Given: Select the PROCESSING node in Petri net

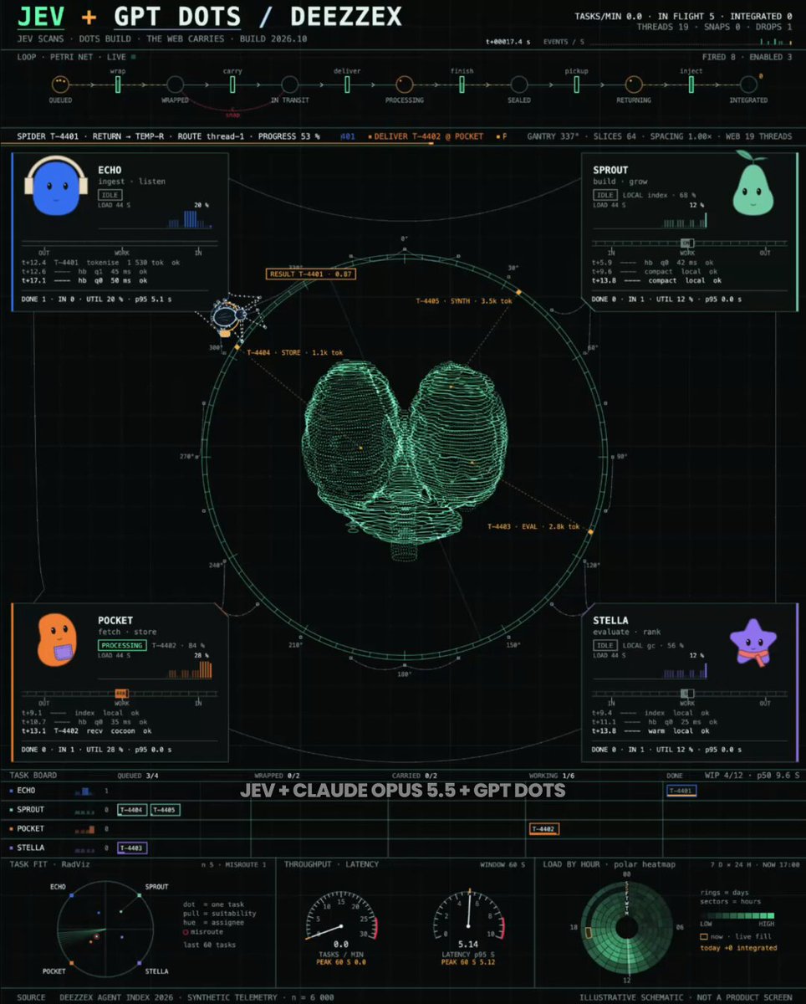Looking at the screenshot, I should [x=404, y=84].
